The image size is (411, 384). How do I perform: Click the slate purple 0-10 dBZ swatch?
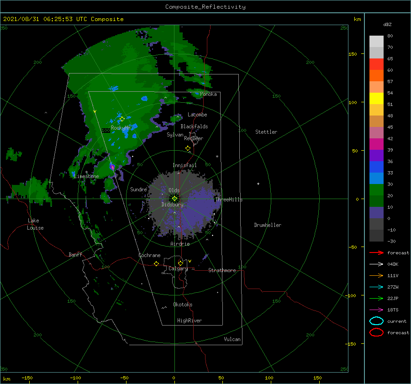tap(376, 213)
